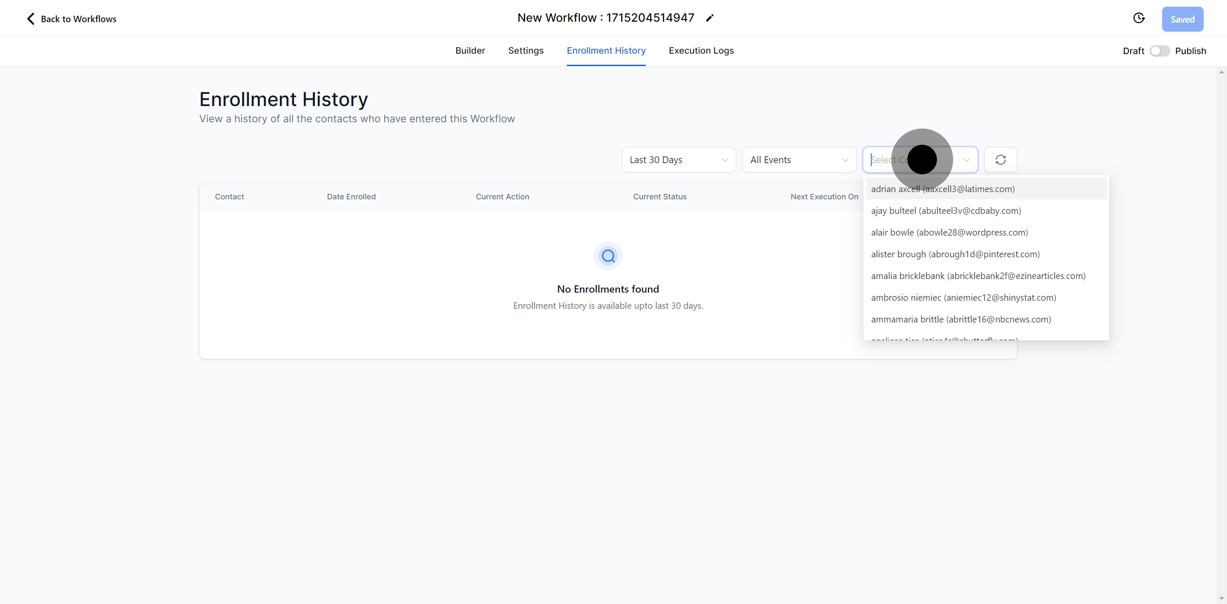The image size is (1227, 604).
Task: Collapse the Select Contact dropdown chevron
Action: [966, 160]
